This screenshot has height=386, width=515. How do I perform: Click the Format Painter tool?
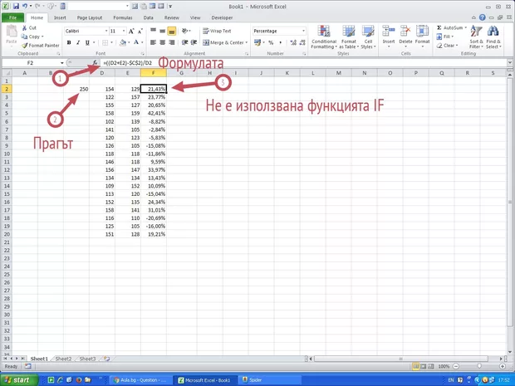(42, 45)
